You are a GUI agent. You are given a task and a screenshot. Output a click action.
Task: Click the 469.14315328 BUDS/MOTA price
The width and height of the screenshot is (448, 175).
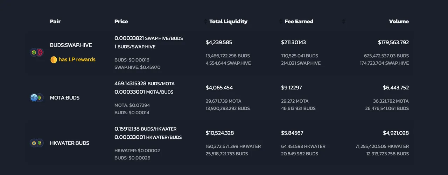point(145,84)
